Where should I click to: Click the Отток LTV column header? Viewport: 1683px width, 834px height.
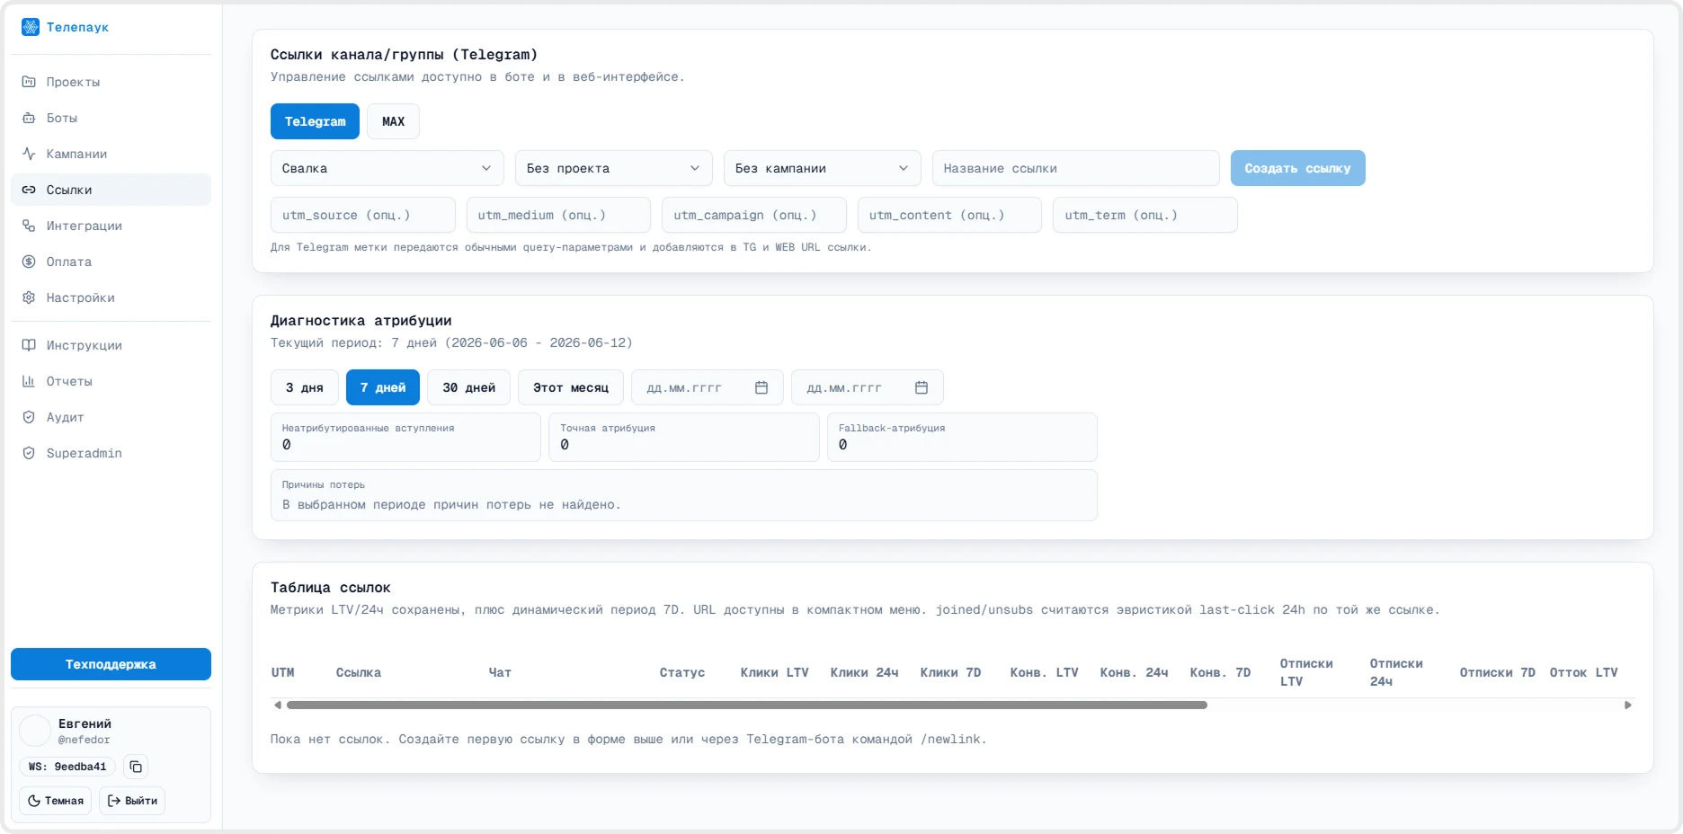pos(1584,672)
